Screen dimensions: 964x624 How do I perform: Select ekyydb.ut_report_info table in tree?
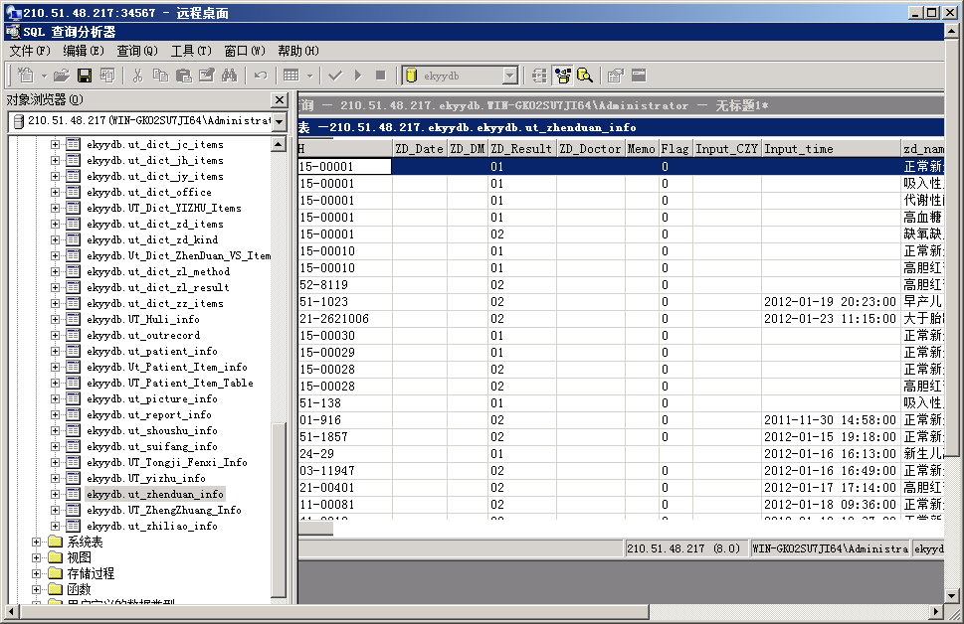pos(149,415)
